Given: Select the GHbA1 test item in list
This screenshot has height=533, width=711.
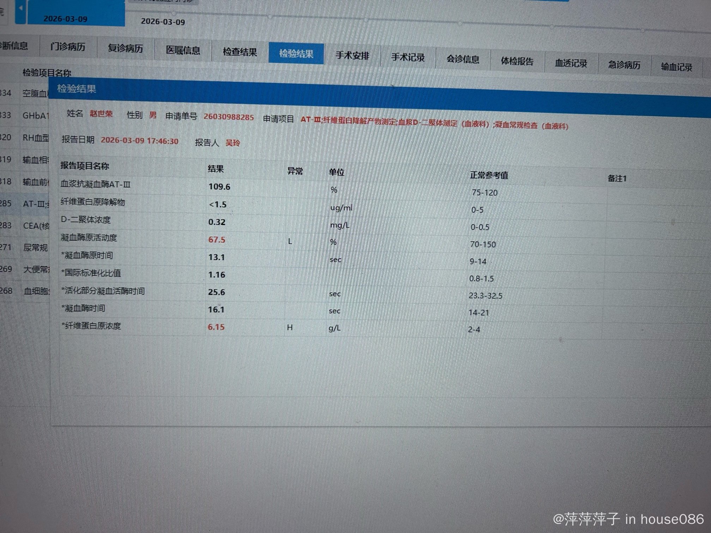Looking at the screenshot, I should 35,116.
